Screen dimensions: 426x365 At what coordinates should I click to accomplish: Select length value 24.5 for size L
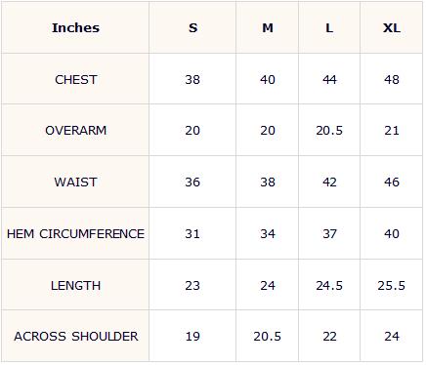coord(329,285)
